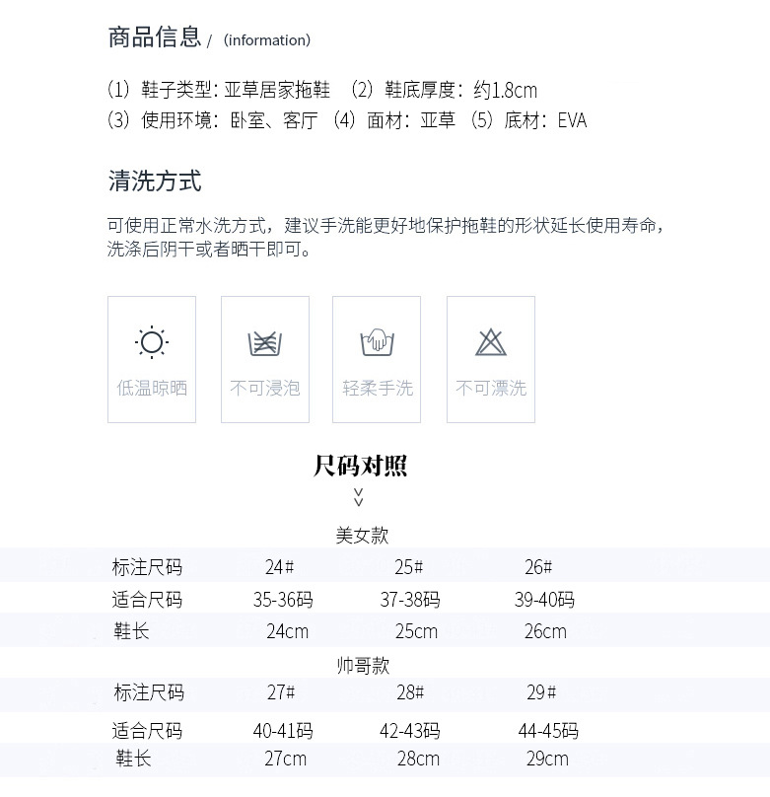Click the 尺码对照 heading
The image size is (770, 797).
pyautogui.click(x=360, y=466)
